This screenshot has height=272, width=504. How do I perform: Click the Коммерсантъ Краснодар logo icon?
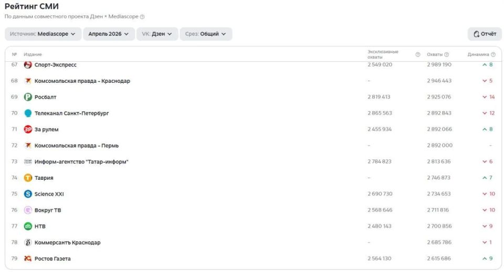[x=28, y=243]
